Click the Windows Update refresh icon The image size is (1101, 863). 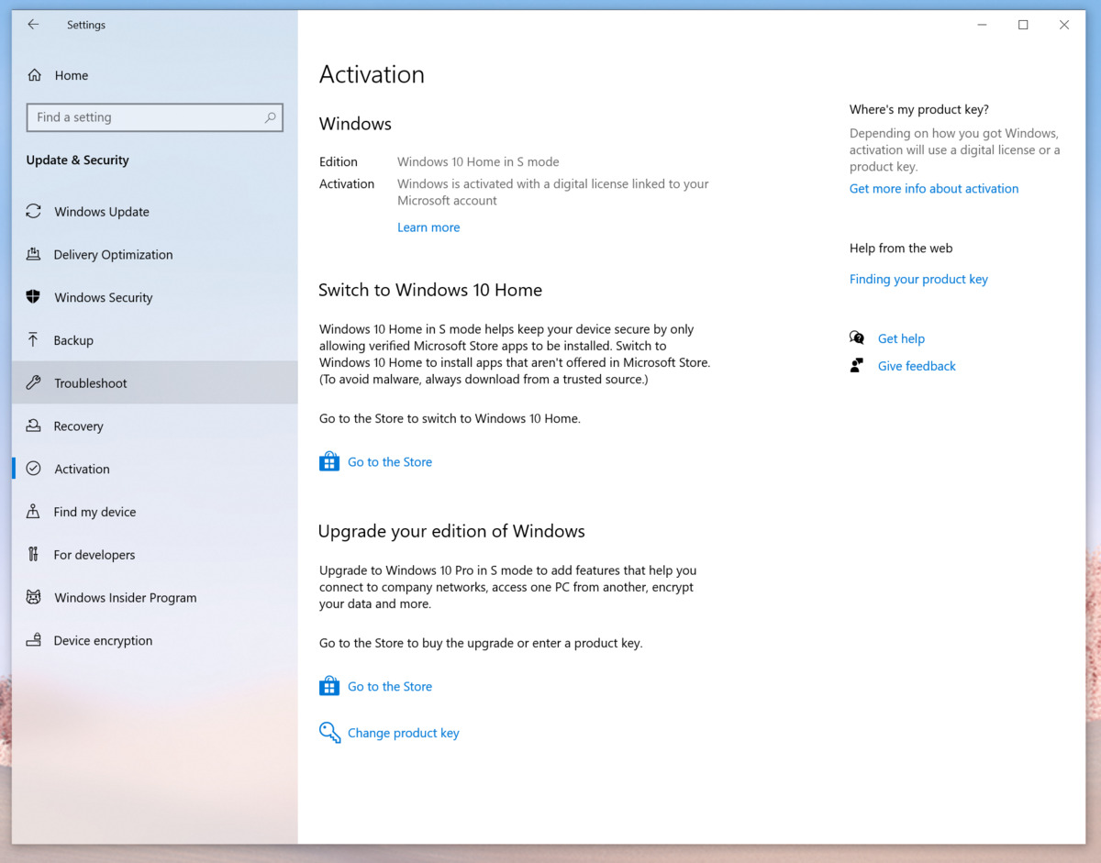tap(34, 211)
